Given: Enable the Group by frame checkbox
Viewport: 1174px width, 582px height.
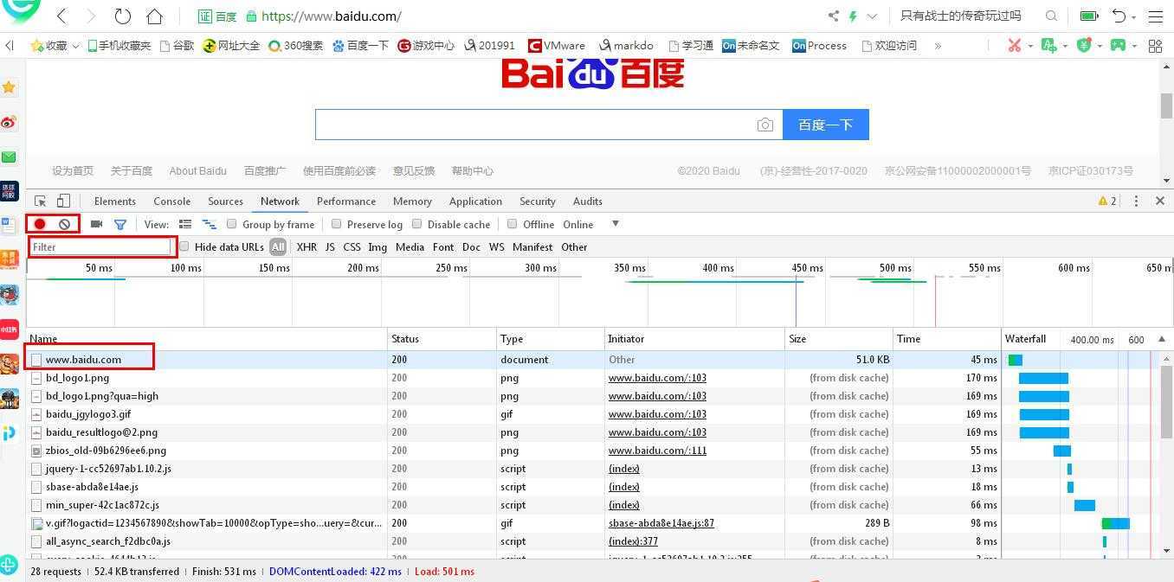Looking at the screenshot, I should pos(232,224).
